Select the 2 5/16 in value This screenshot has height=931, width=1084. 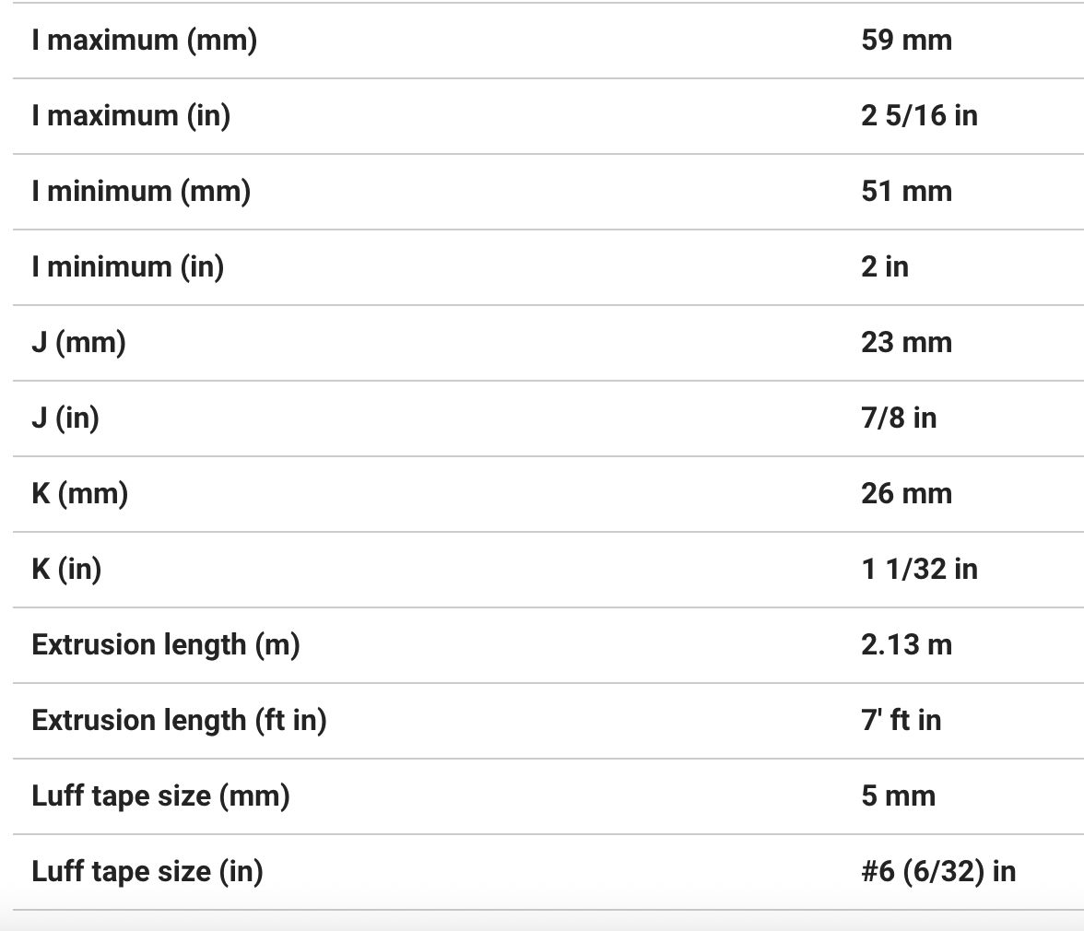pos(919,116)
